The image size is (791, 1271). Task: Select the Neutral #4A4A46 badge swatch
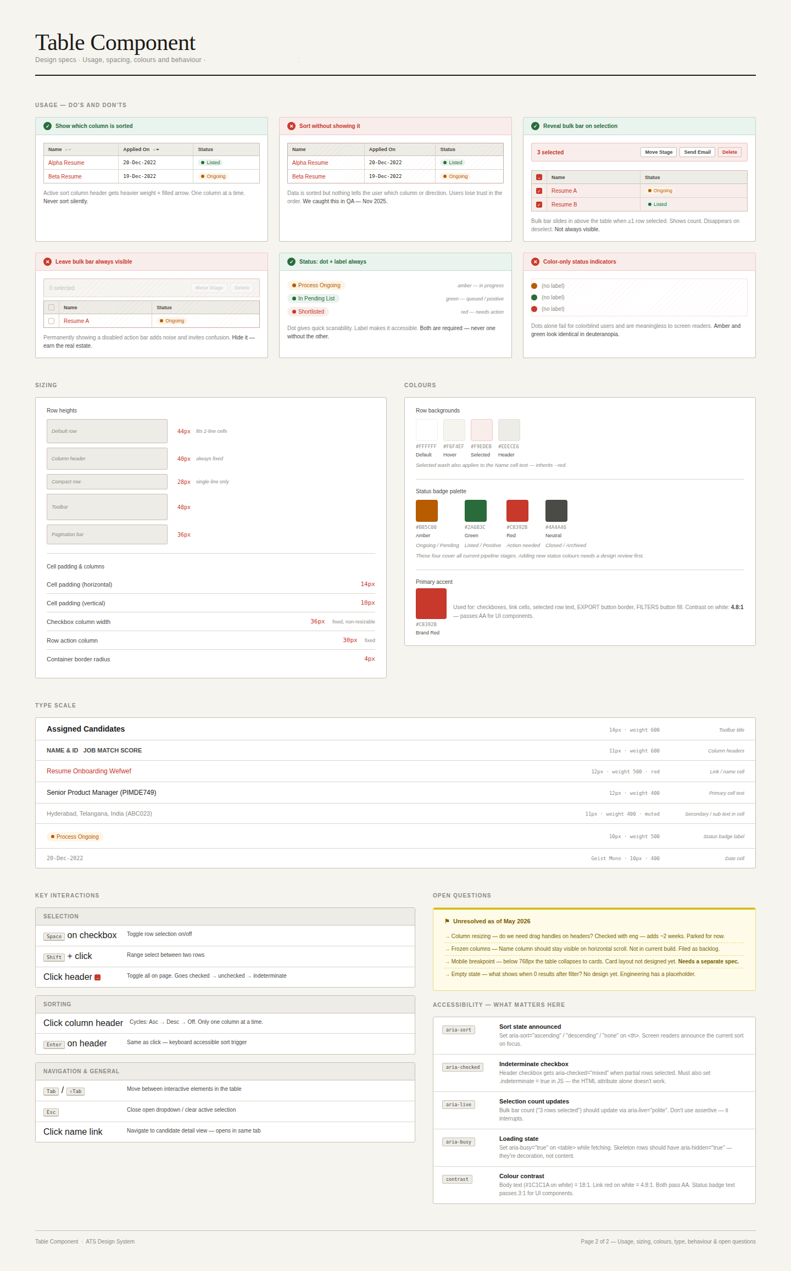556,511
